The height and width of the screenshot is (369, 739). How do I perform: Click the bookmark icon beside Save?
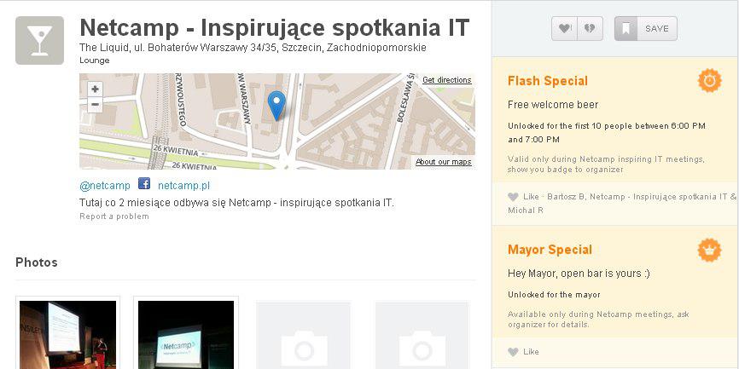626,29
